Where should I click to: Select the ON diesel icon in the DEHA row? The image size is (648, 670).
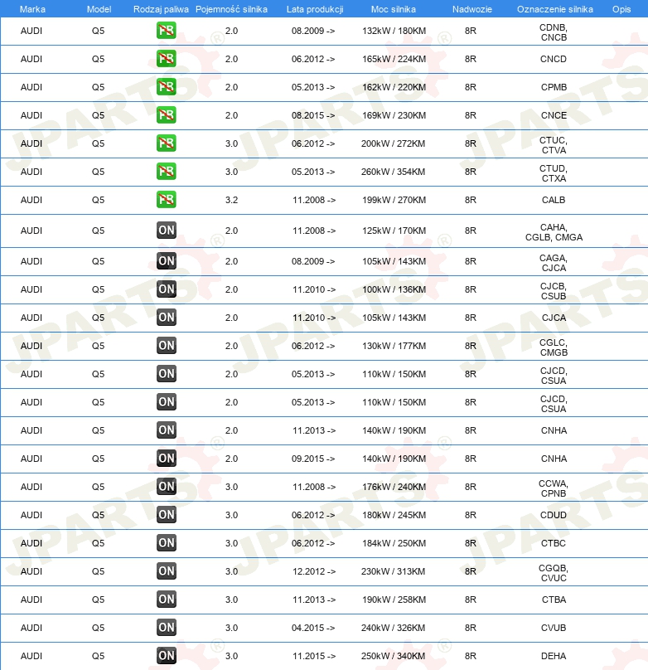[x=166, y=656]
